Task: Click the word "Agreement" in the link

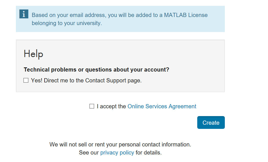Action: tap(182, 106)
